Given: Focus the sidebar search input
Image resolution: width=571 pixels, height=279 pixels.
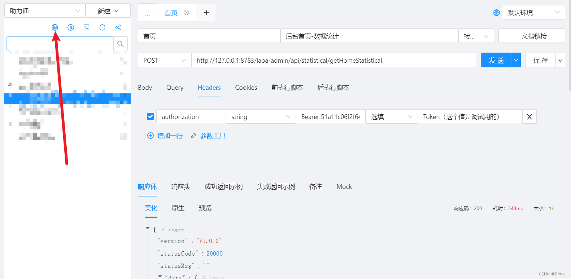Looking at the screenshot, I should click(60, 44).
